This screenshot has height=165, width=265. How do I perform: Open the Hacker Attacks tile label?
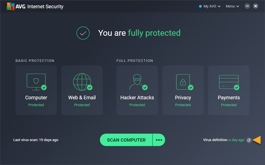coord(137,98)
